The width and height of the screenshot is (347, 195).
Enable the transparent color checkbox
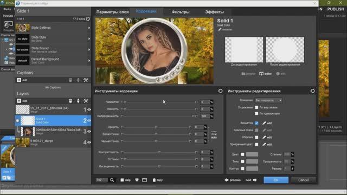click(256, 145)
